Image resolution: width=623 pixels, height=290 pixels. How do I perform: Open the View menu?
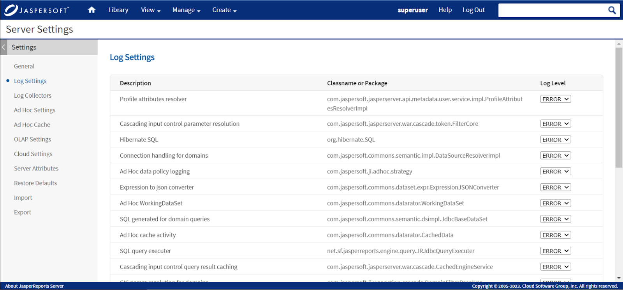tap(151, 10)
